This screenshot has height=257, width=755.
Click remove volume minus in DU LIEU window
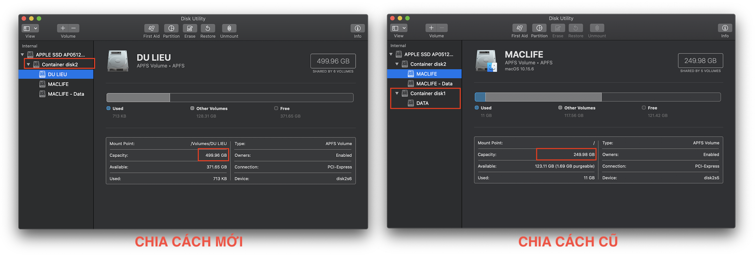(x=74, y=28)
